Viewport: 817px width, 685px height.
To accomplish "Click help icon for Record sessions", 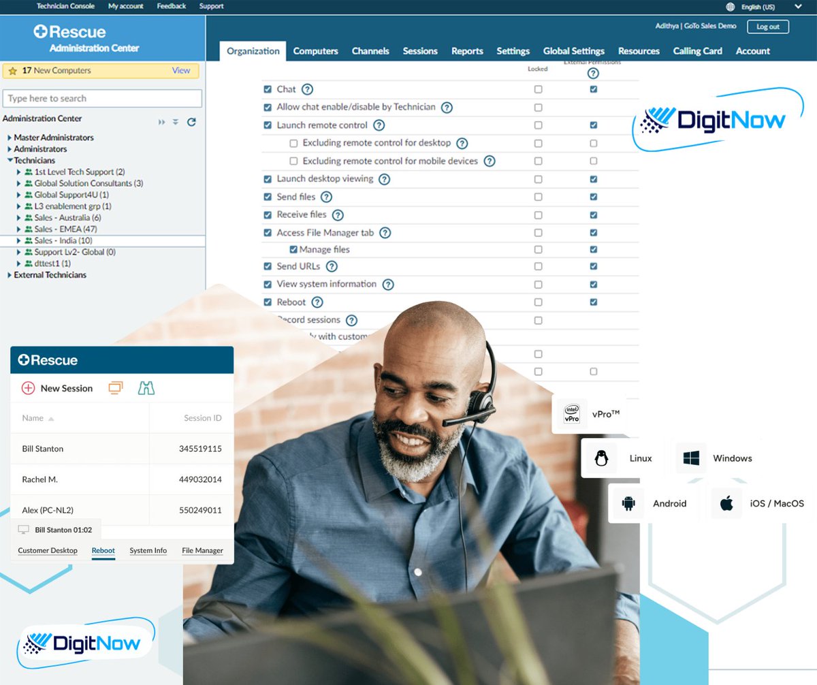I will [351, 320].
